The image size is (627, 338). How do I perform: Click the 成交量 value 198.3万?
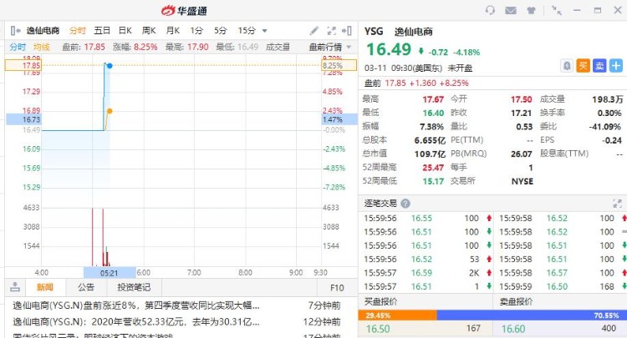click(x=608, y=99)
